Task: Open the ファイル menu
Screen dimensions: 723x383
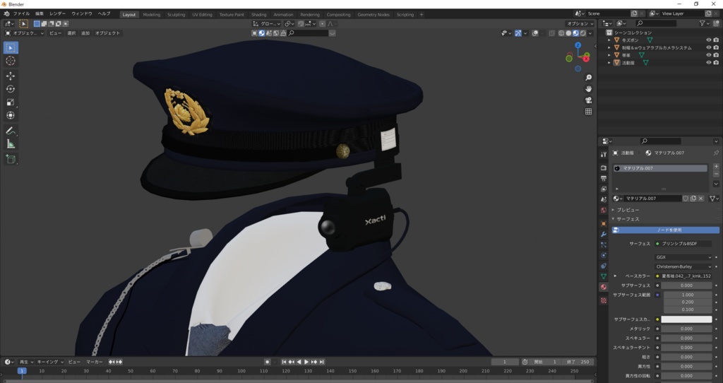Action: [x=22, y=14]
